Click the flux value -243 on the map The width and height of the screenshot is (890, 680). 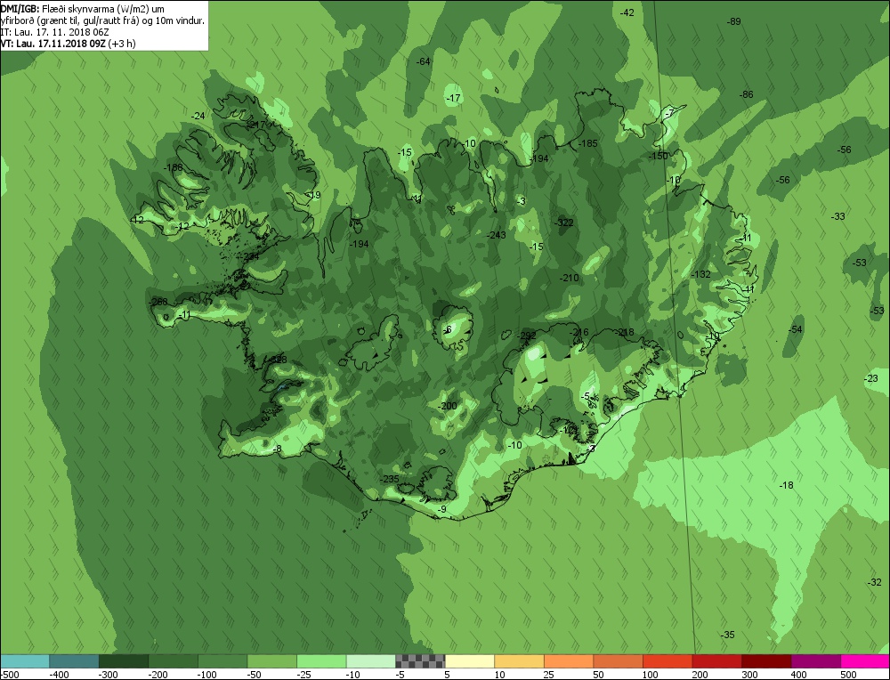[x=496, y=235]
